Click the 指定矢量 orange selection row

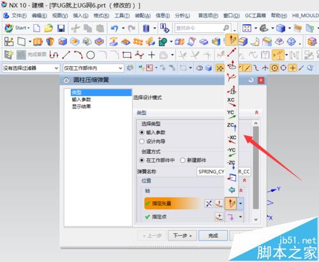pyautogui.click(x=172, y=203)
